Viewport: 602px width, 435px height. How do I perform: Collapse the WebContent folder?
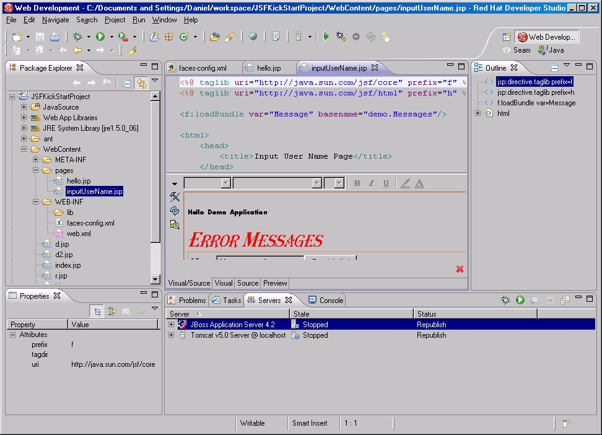pos(24,149)
